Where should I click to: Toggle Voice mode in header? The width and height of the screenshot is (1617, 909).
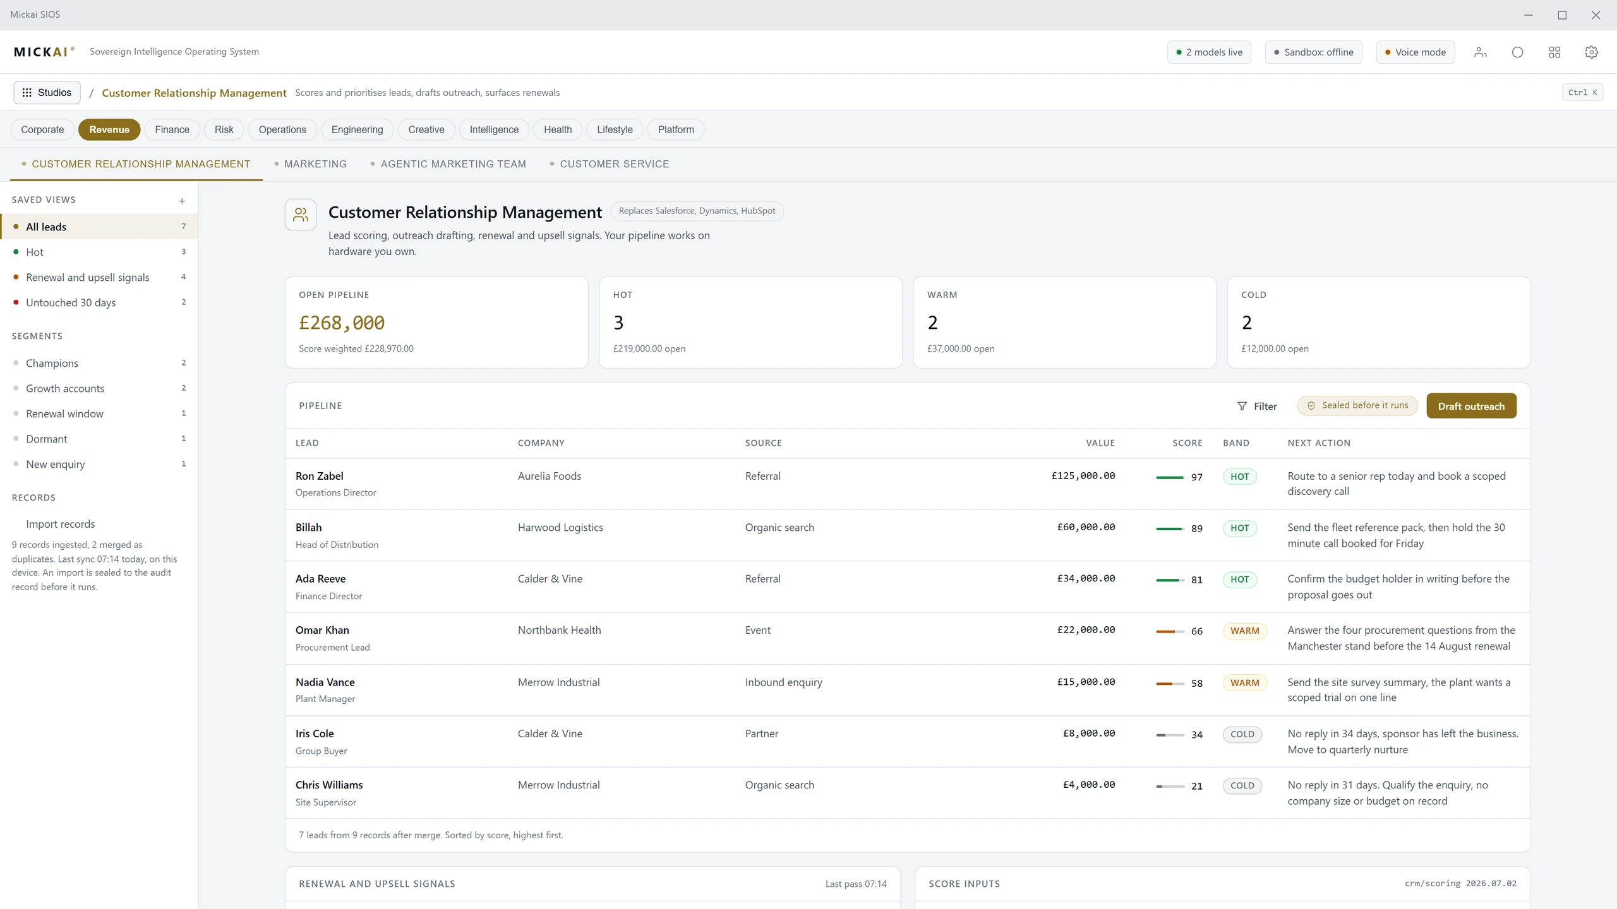[1415, 52]
